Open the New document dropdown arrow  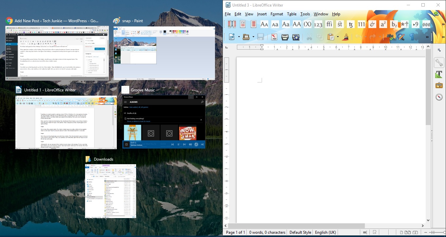tap(239, 37)
